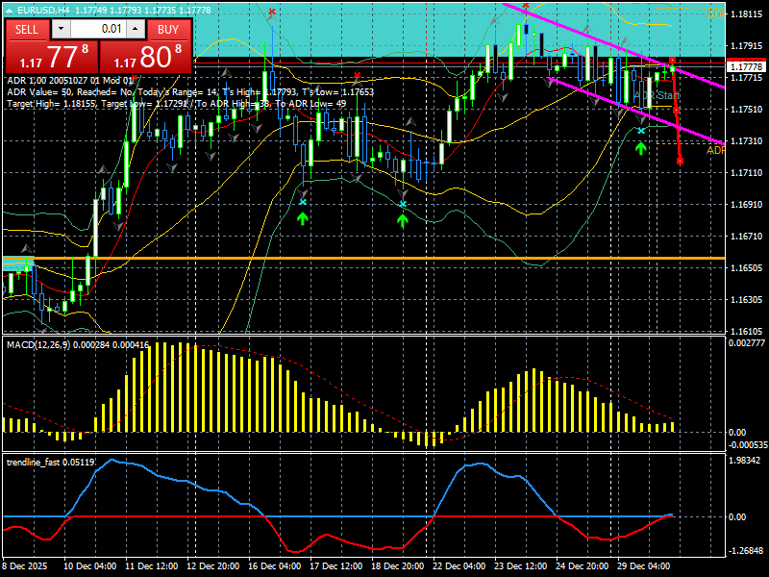Click price axis label 1.18115
Viewport: 769px width, 577px height.
747,14
